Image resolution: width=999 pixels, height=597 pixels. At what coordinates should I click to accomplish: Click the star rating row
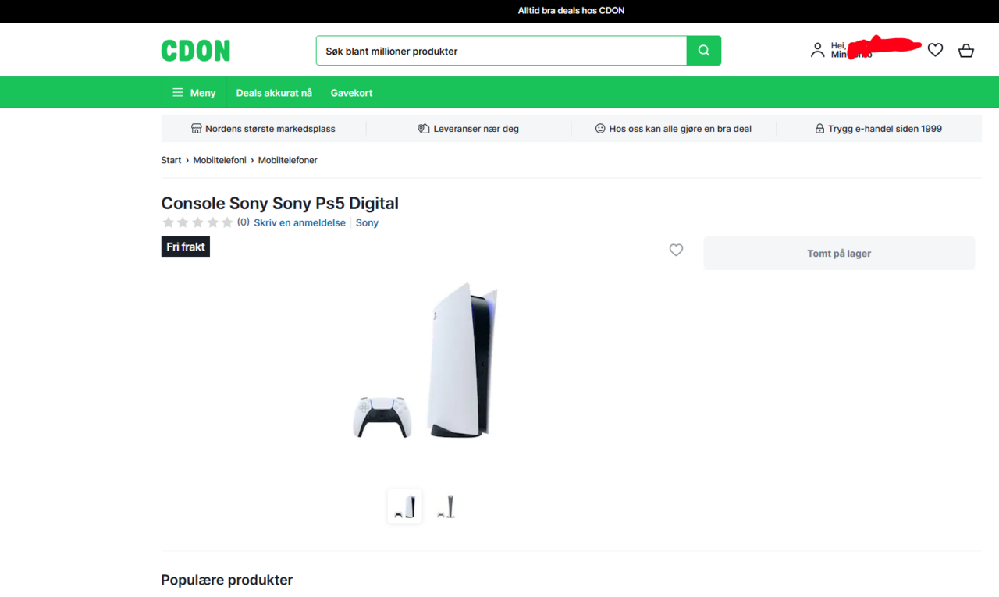[x=197, y=222]
